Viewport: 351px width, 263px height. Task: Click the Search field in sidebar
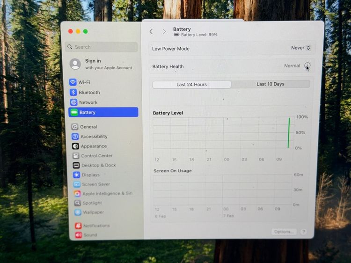[x=101, y=47]
